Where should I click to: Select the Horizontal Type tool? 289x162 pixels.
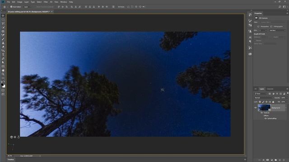(3, 54)
